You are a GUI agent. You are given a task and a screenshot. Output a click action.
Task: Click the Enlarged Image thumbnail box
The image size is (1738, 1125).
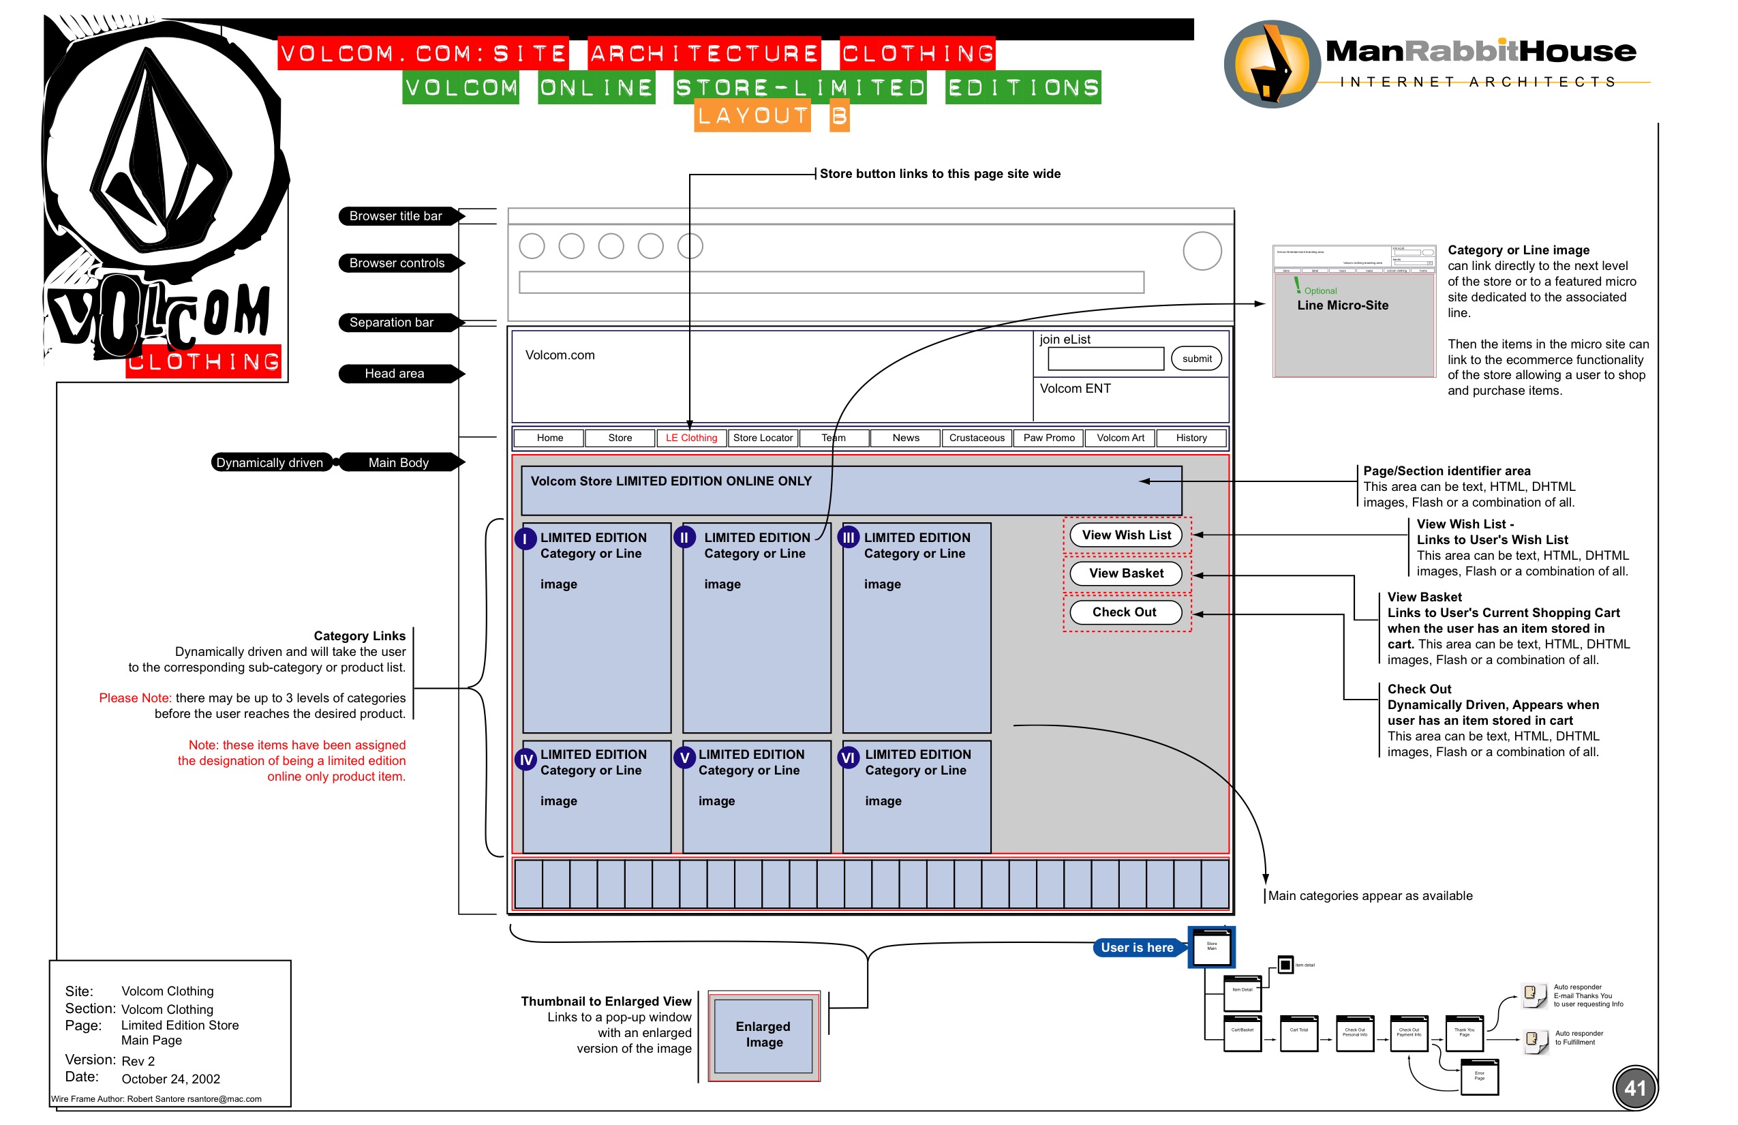point(763,1035)
